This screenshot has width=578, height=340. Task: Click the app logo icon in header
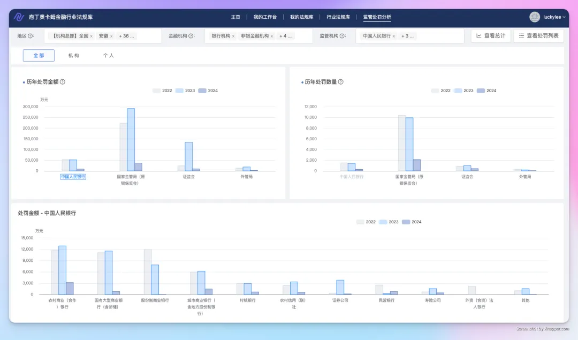click(x=19, y=17)
